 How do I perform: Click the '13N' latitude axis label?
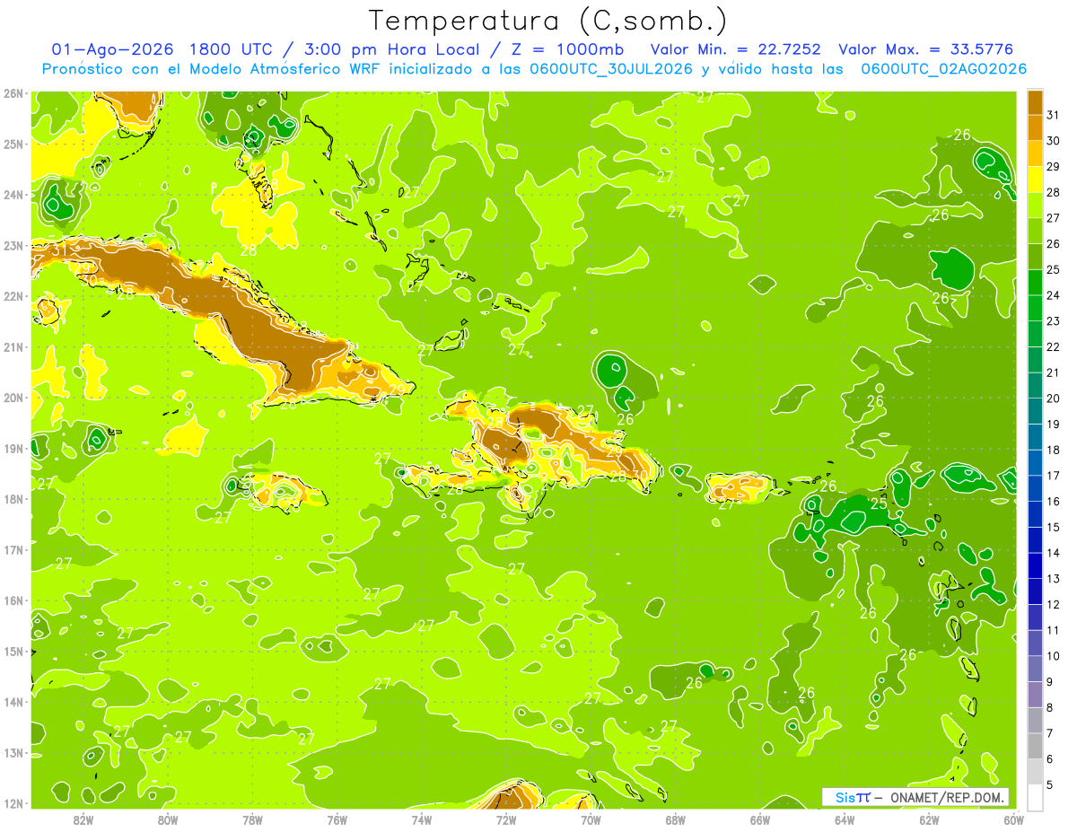coord(13,752)
